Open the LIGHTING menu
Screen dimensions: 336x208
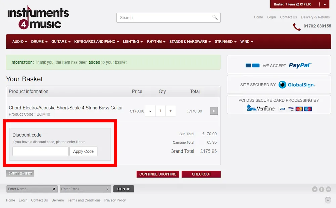133,42
